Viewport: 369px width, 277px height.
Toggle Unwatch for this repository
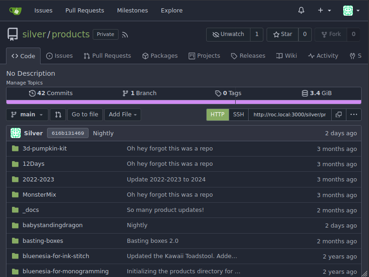pos(228,34)
